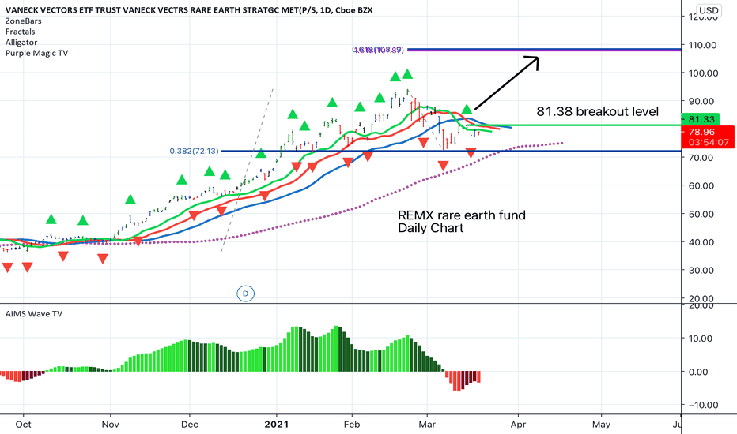Click the 2021 label on time axis
This screenshot has height=434, width=737.
click(x=277, y=425)
